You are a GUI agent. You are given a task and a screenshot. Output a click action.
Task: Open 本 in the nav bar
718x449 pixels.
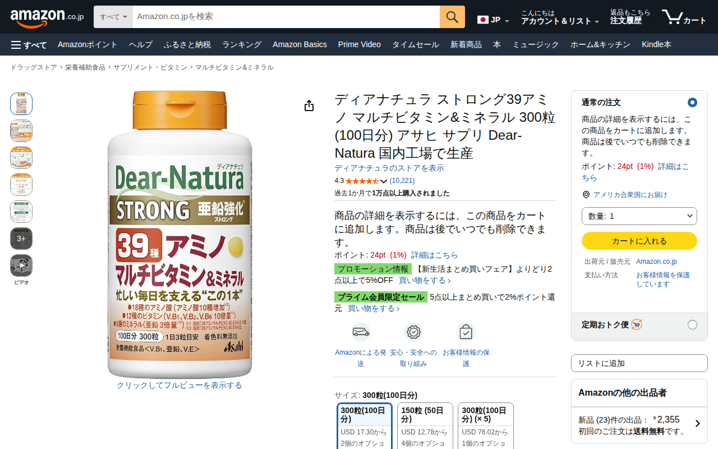coord(497,45)
